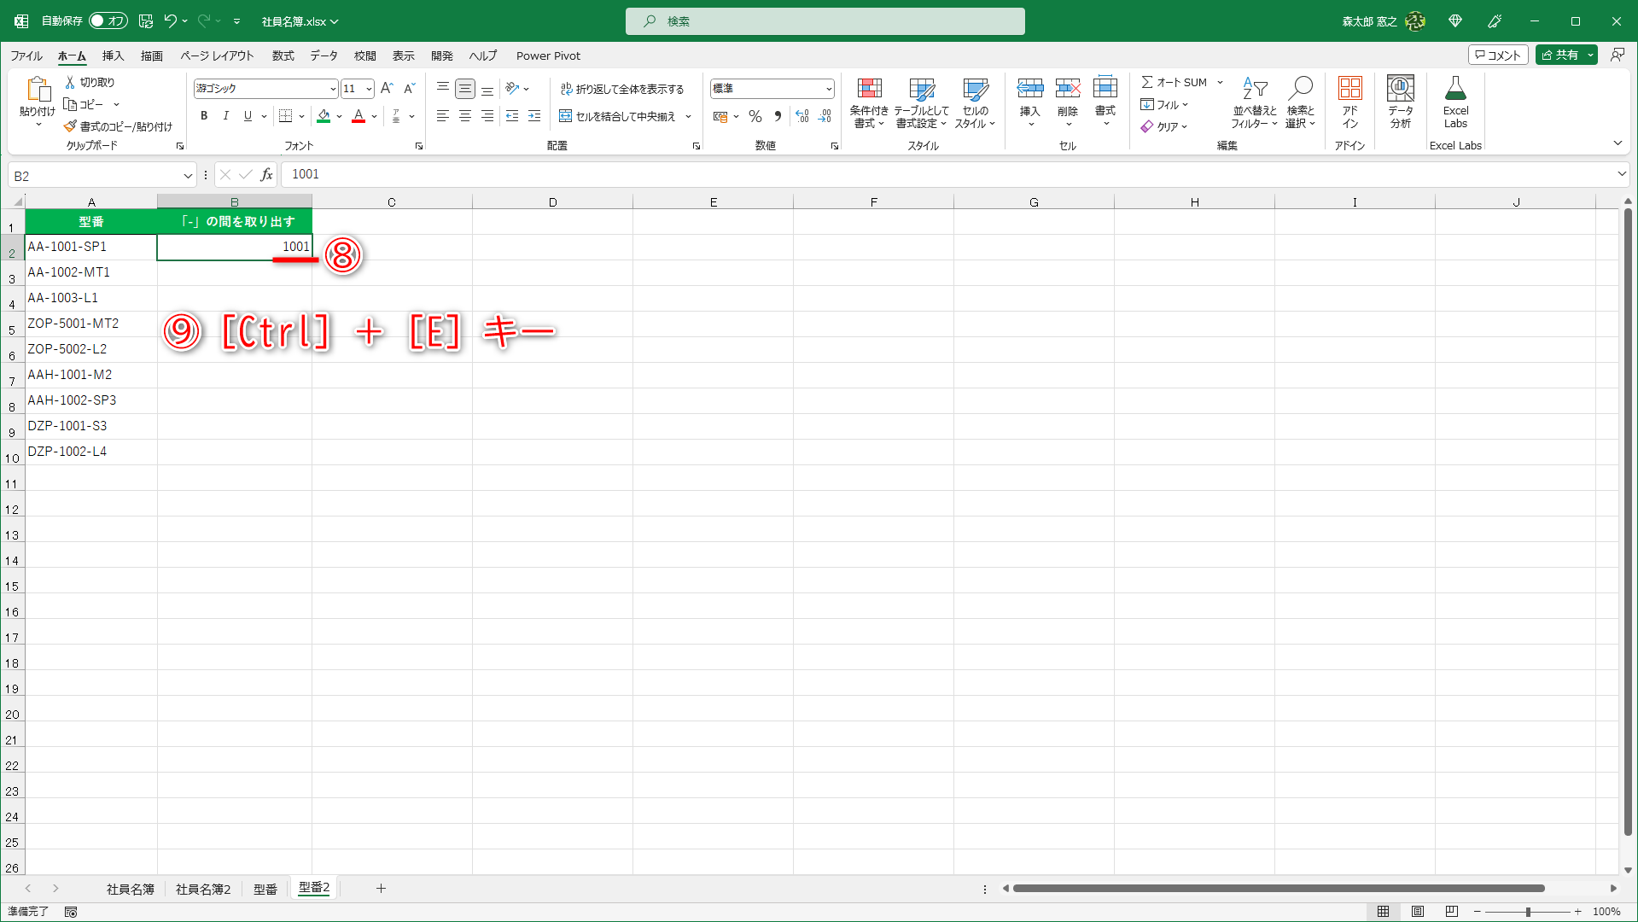Click the fill color paint bucket icon

click(324, 116)
